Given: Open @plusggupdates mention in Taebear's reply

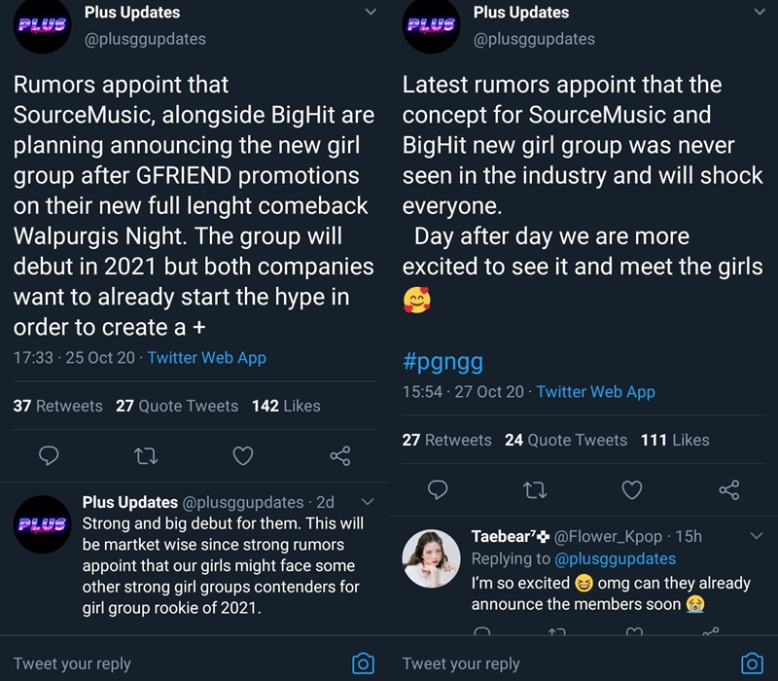Looking at the screenshot, I should click(616, 558).
